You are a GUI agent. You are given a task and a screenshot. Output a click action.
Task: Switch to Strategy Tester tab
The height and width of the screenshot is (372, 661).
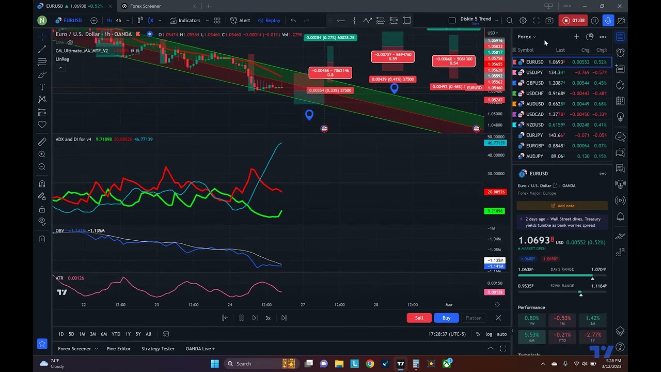coord(158,349)
